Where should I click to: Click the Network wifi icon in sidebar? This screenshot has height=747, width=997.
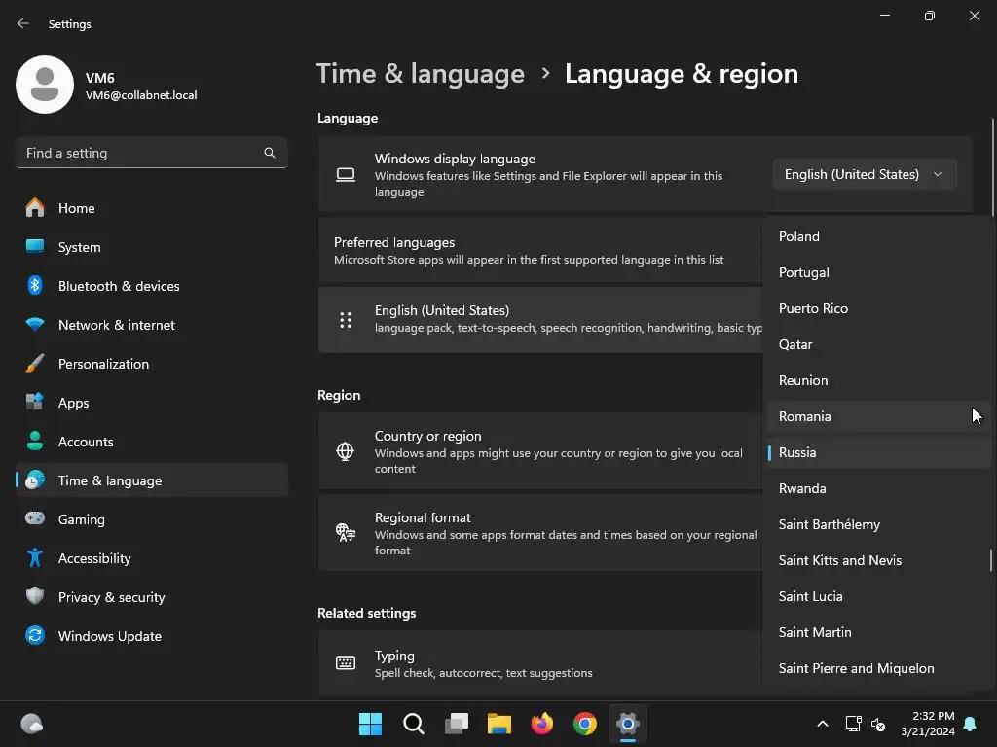(x=35, y=325)
